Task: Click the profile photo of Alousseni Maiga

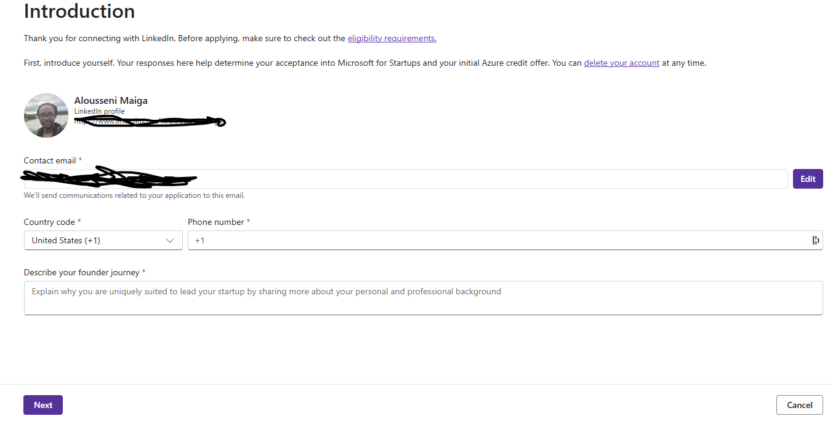Action: 46,116
